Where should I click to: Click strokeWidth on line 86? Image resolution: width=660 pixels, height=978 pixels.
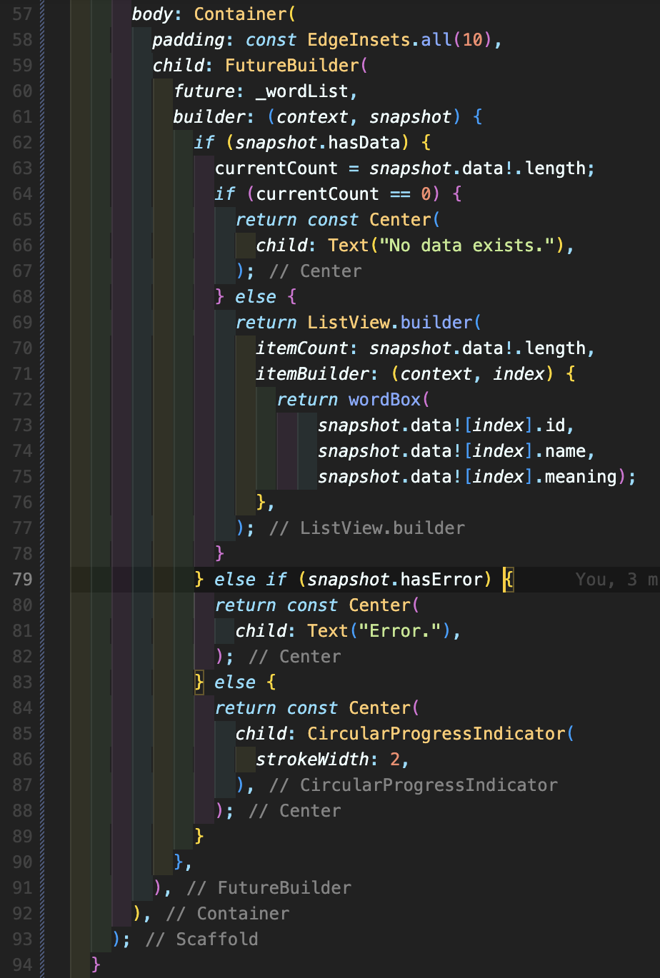(x=312, y=759)
